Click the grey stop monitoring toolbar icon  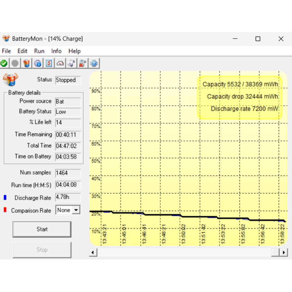point(15,63)
